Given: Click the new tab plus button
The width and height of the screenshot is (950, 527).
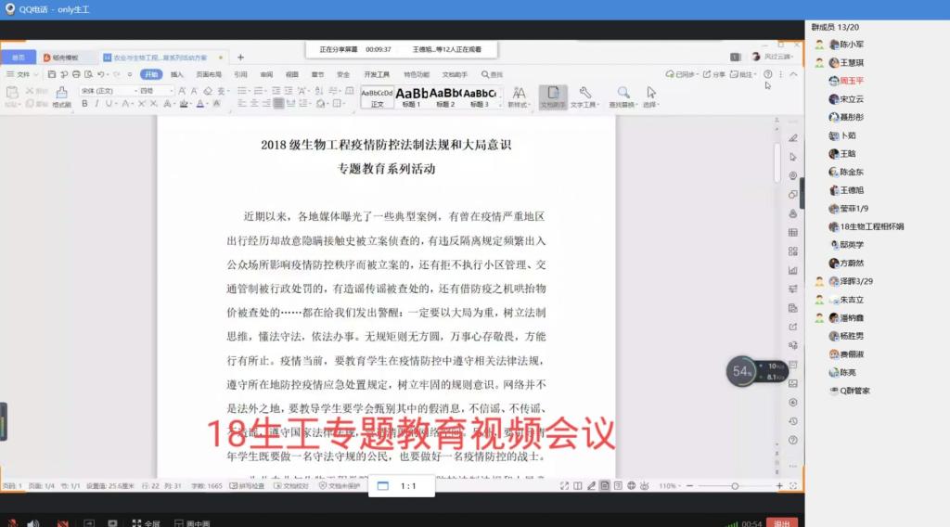Looking at the screenshot, I should point(240,58).
